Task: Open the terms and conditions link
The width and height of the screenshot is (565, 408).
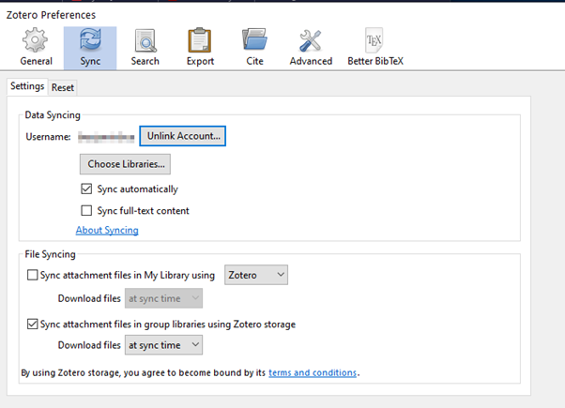Action: tap(313, 372)
